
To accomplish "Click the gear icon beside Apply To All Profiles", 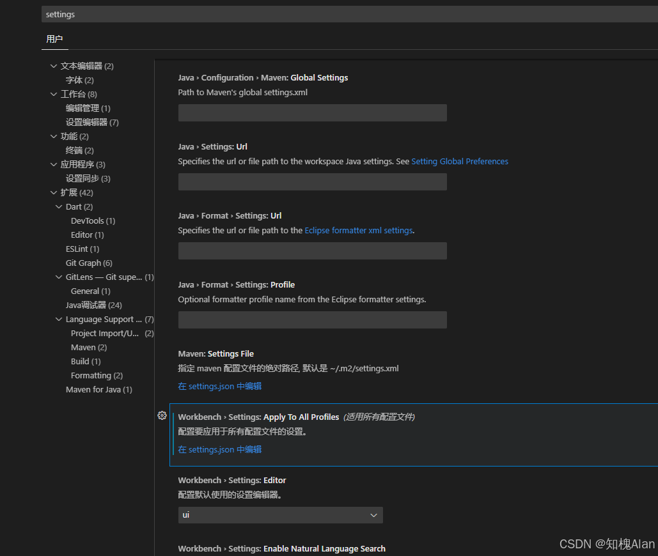I will (162, 415).
